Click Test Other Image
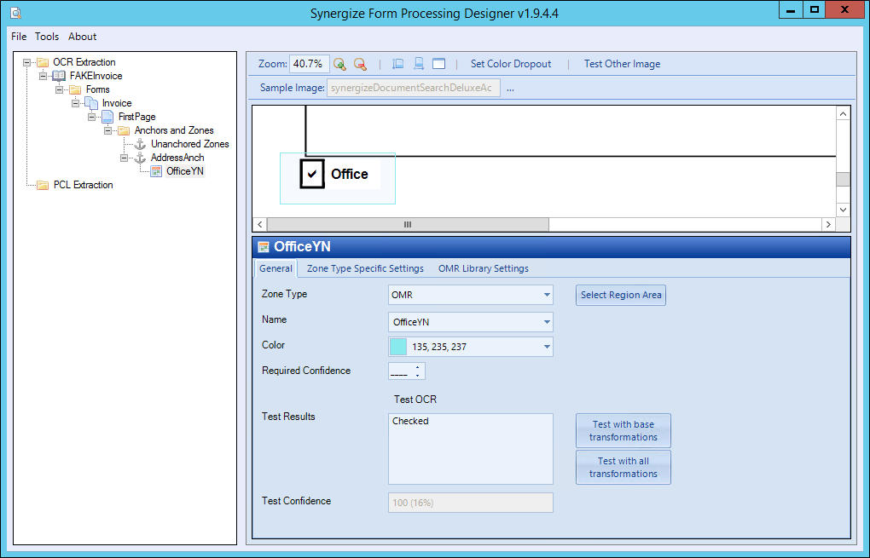870x558 pixels. (622, 64)
